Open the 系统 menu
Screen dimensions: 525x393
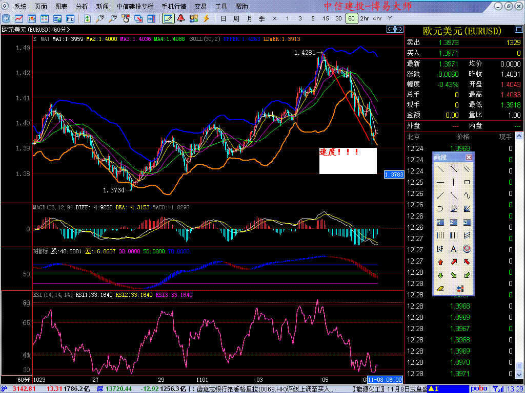21,7
